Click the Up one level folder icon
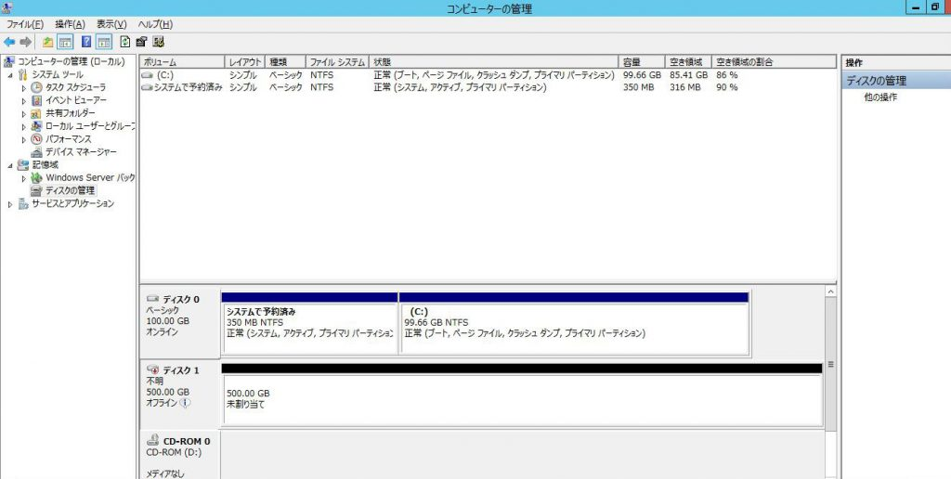Screen dimensions: 951x479 pos(48,42)
